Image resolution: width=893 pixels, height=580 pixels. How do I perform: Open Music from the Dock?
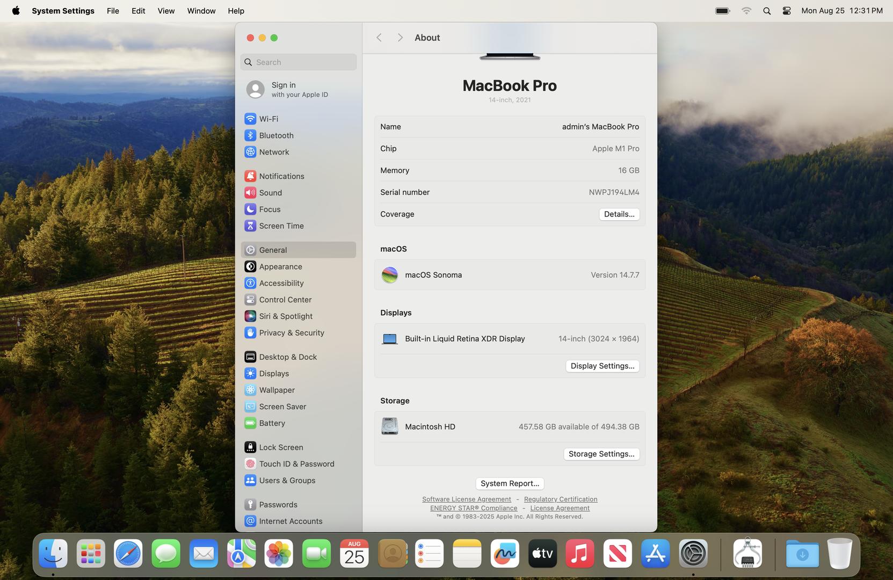580,554
